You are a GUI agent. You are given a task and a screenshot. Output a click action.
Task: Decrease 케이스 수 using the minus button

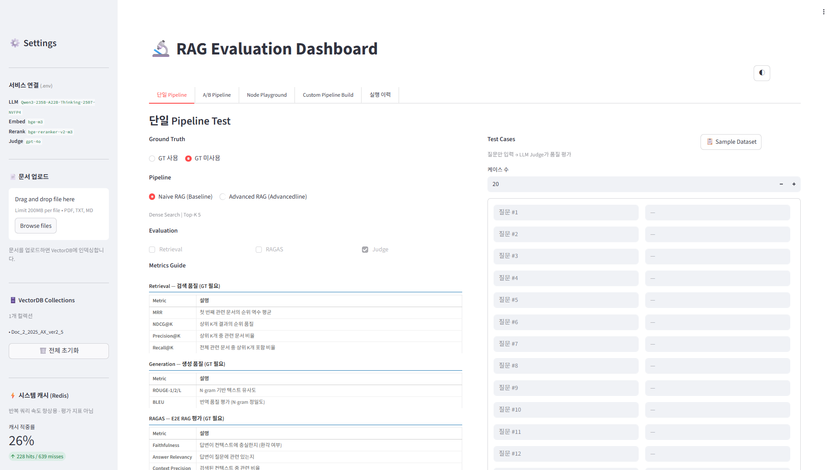point(781,184)
